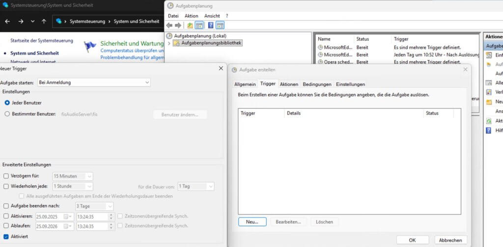Open Startseite der Systemsteuerung link
The height and width of the screenshot is (247, 503).
point(42,41)
